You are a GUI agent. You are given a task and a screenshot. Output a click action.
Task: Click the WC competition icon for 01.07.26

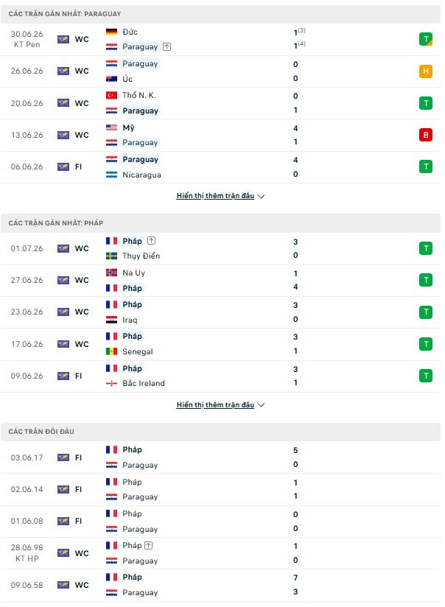tap(63, 248)
